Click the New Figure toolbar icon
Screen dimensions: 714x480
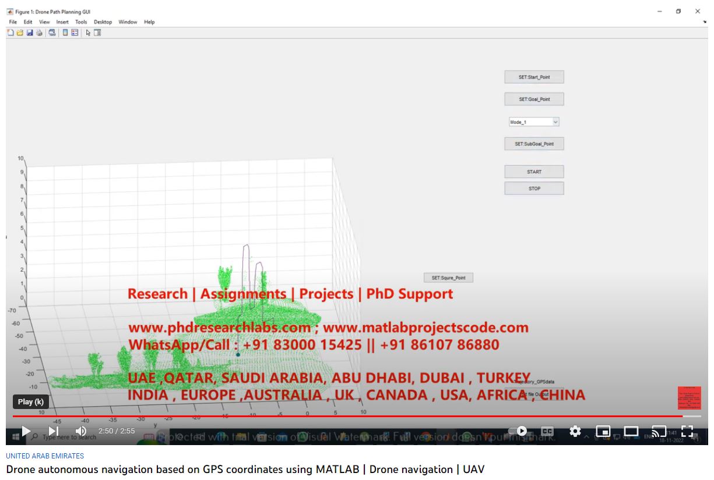pos(10,33)
